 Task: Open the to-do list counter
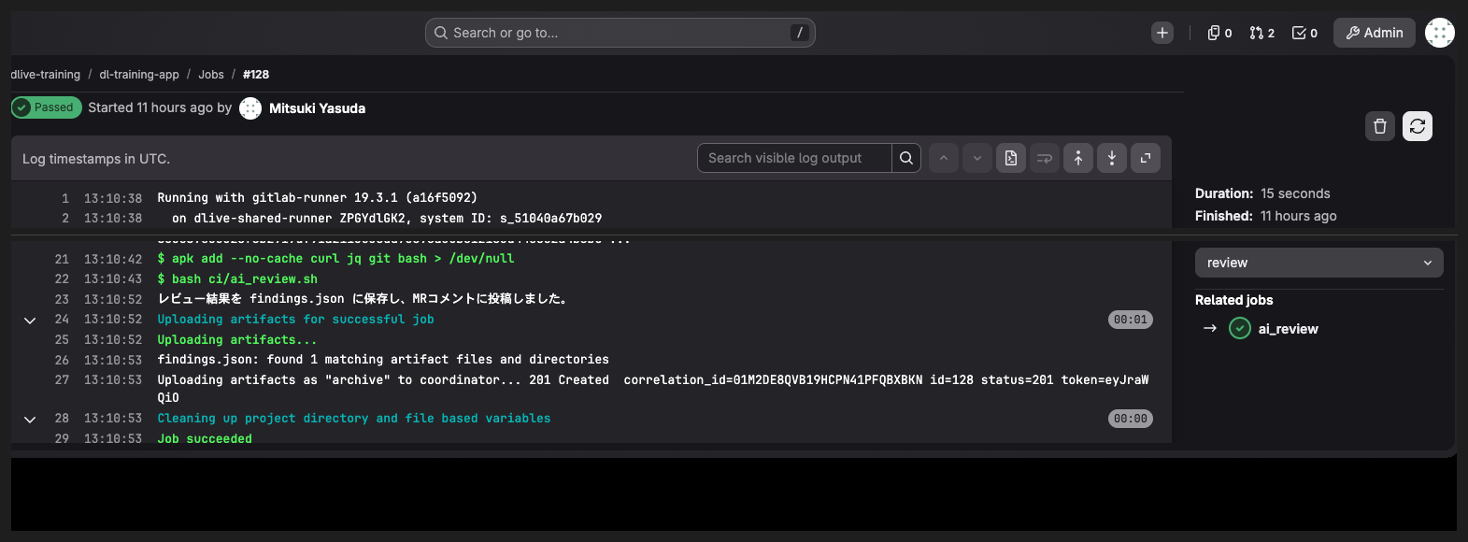[1304, 33]
